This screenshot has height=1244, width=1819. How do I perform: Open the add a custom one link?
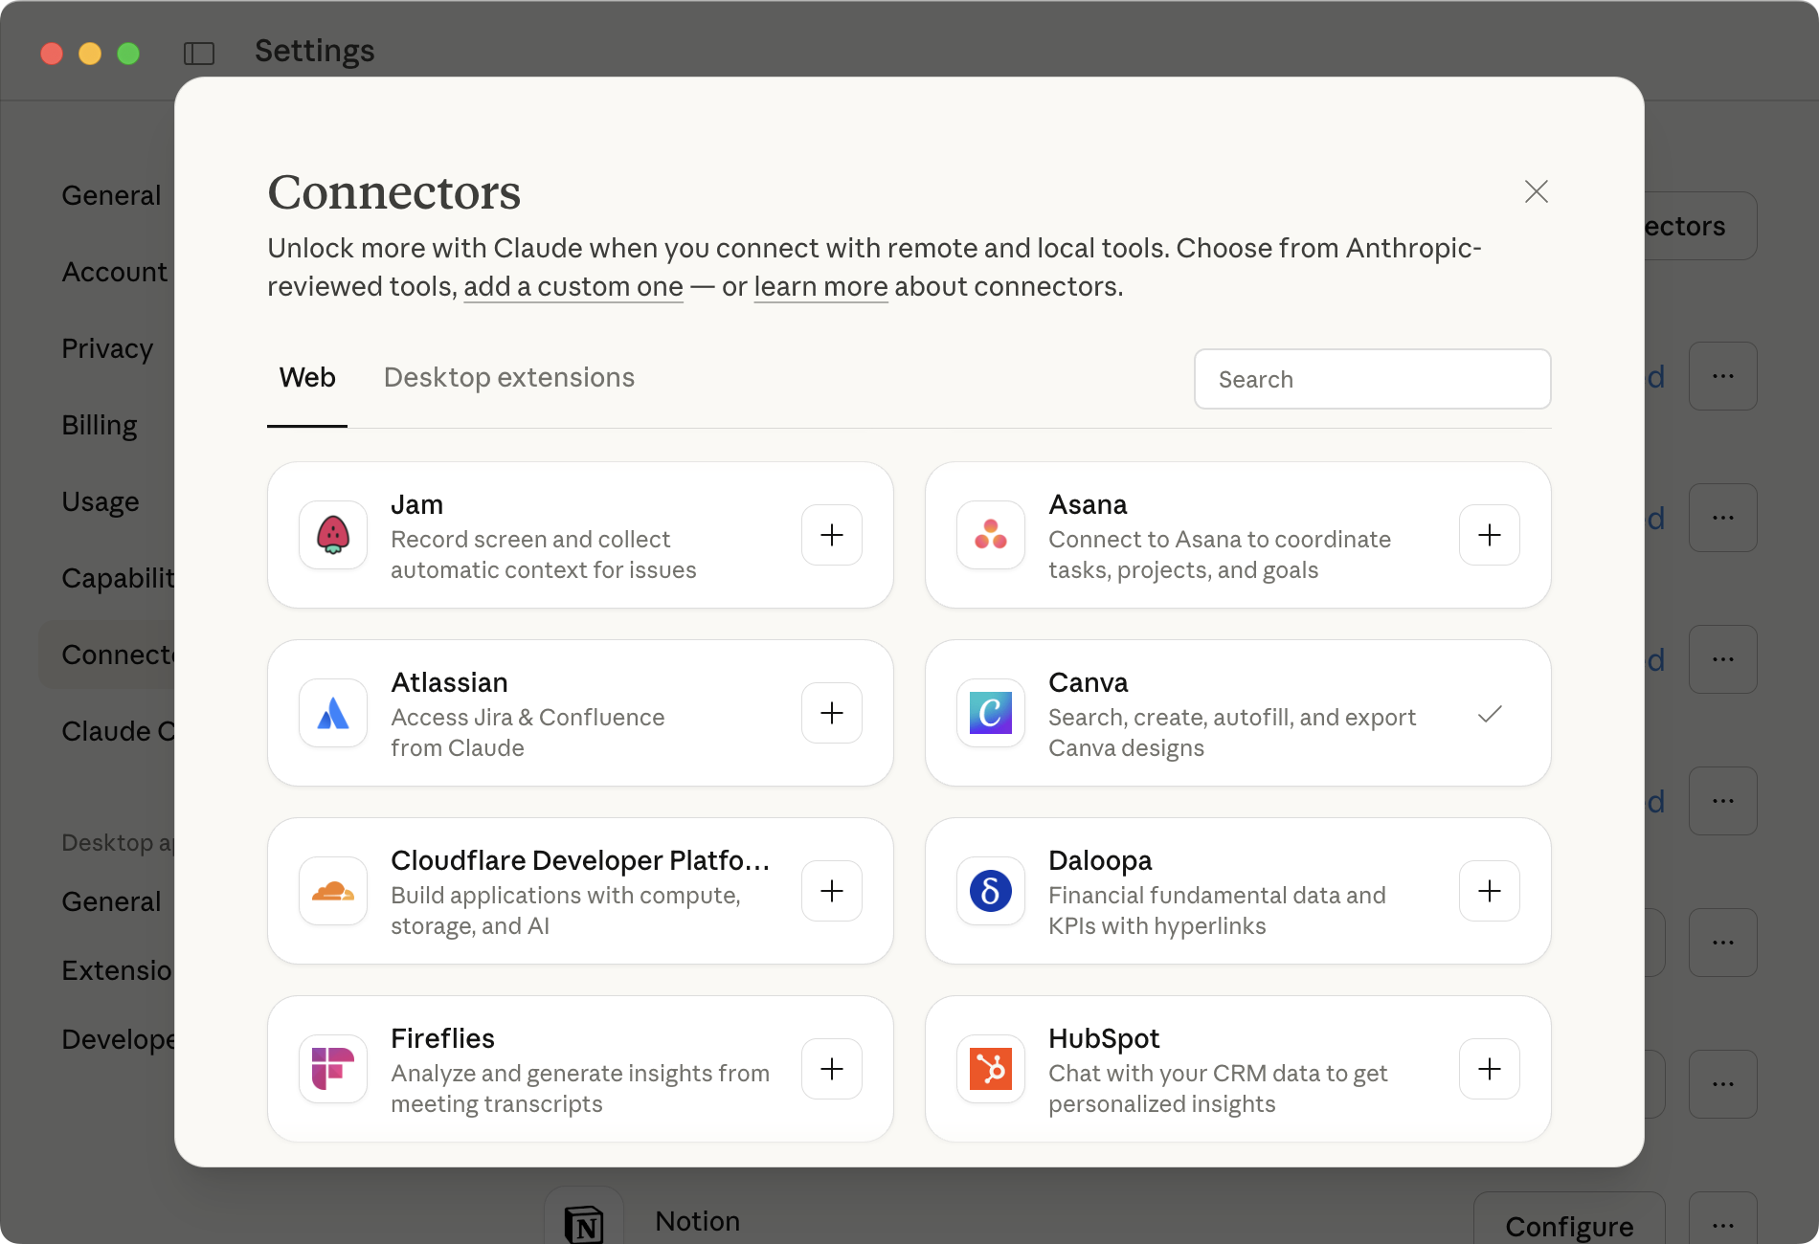(573, 285)
